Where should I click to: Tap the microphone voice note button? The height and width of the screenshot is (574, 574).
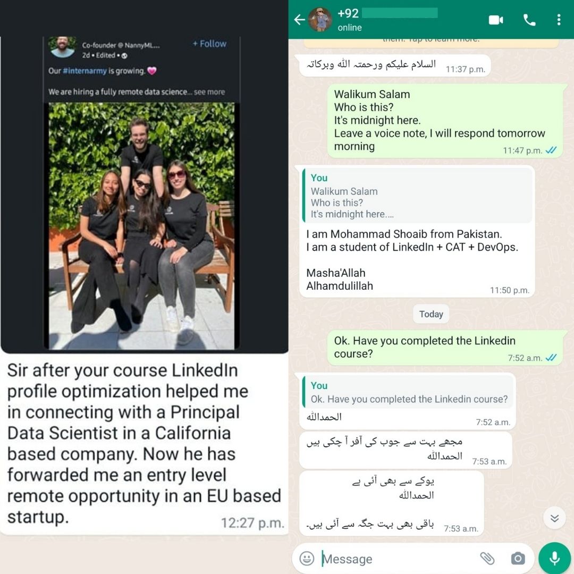pyautogui.click(x=554, y=558)
